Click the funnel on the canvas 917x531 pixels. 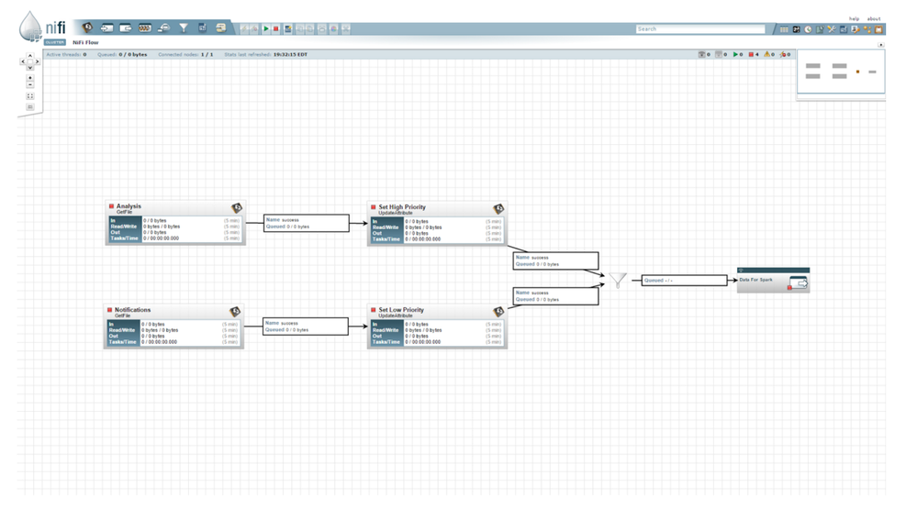pos(618,281)
